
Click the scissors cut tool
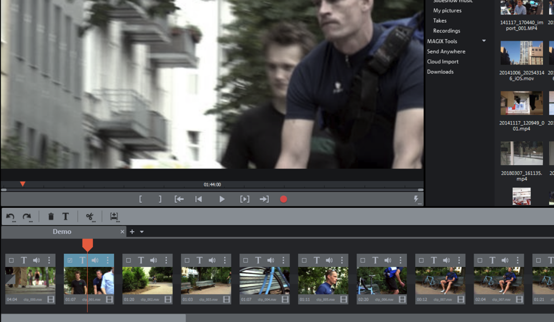pyautogui.click(x=89, y=217)
